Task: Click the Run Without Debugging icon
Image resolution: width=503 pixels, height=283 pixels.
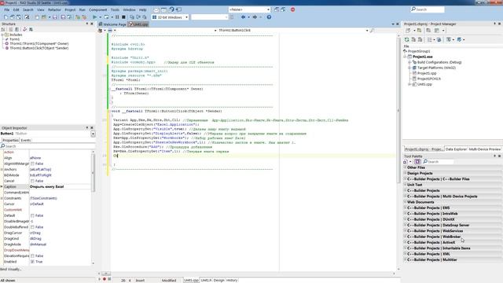Action: tap(106, 17)
